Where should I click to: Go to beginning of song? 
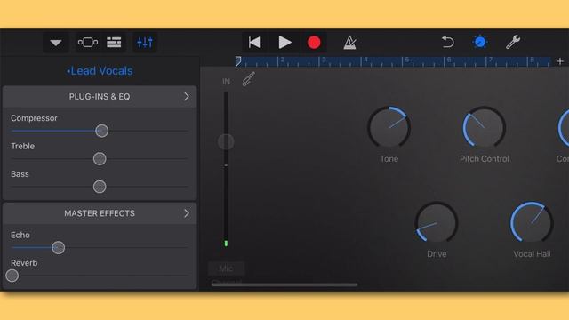[x=255, y=43]
